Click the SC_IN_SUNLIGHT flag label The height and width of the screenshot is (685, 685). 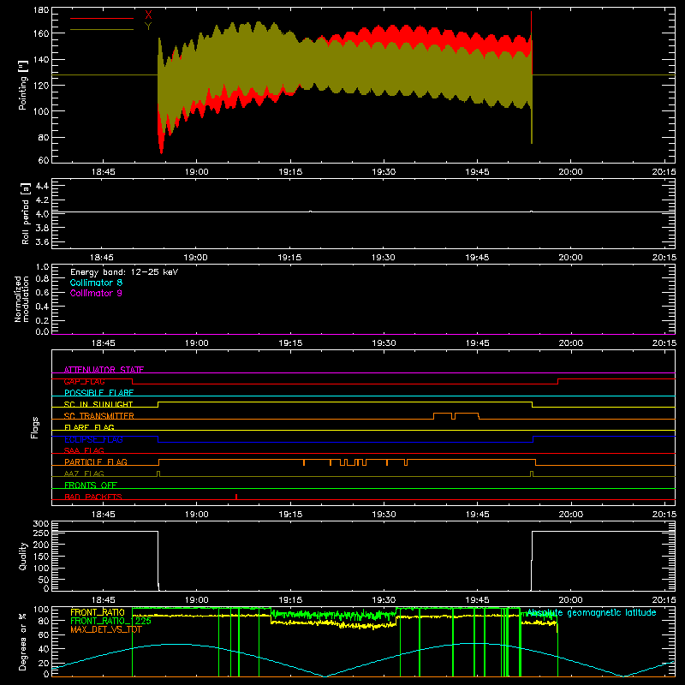coord(98,404)
